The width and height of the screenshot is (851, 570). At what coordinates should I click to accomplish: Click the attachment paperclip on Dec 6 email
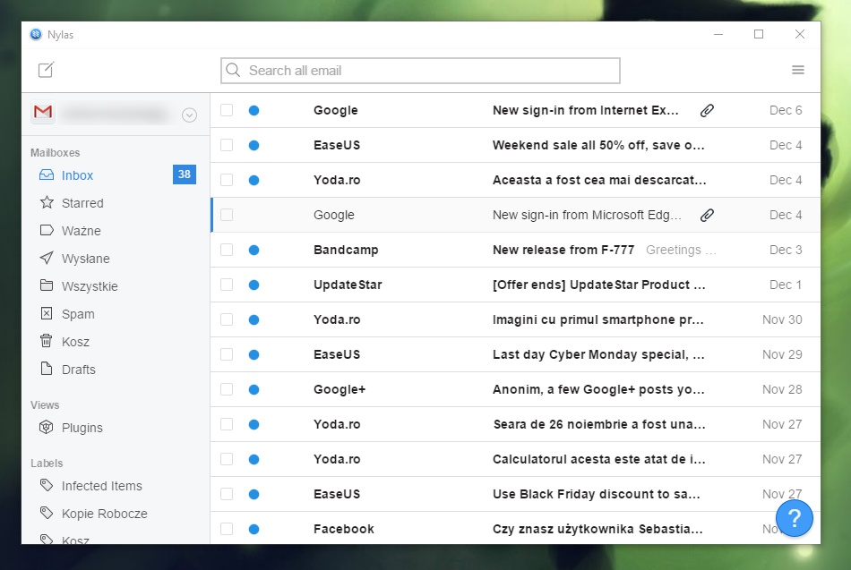707,110
